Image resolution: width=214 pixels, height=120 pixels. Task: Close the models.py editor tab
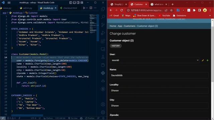click(56, 8)
